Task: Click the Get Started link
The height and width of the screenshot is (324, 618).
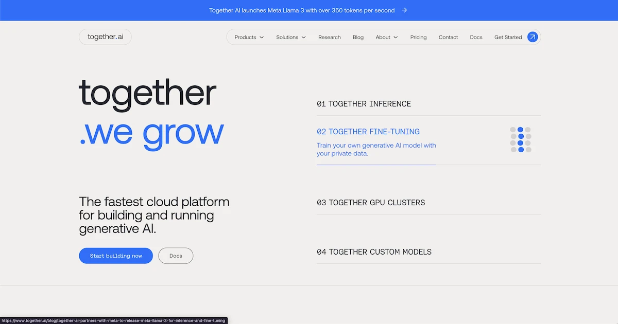Action: pyautogui.click(x=508, y=37)
